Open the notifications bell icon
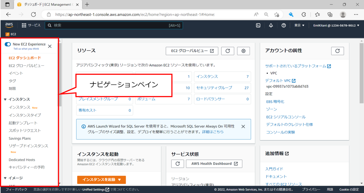 [x=271, y=25]
